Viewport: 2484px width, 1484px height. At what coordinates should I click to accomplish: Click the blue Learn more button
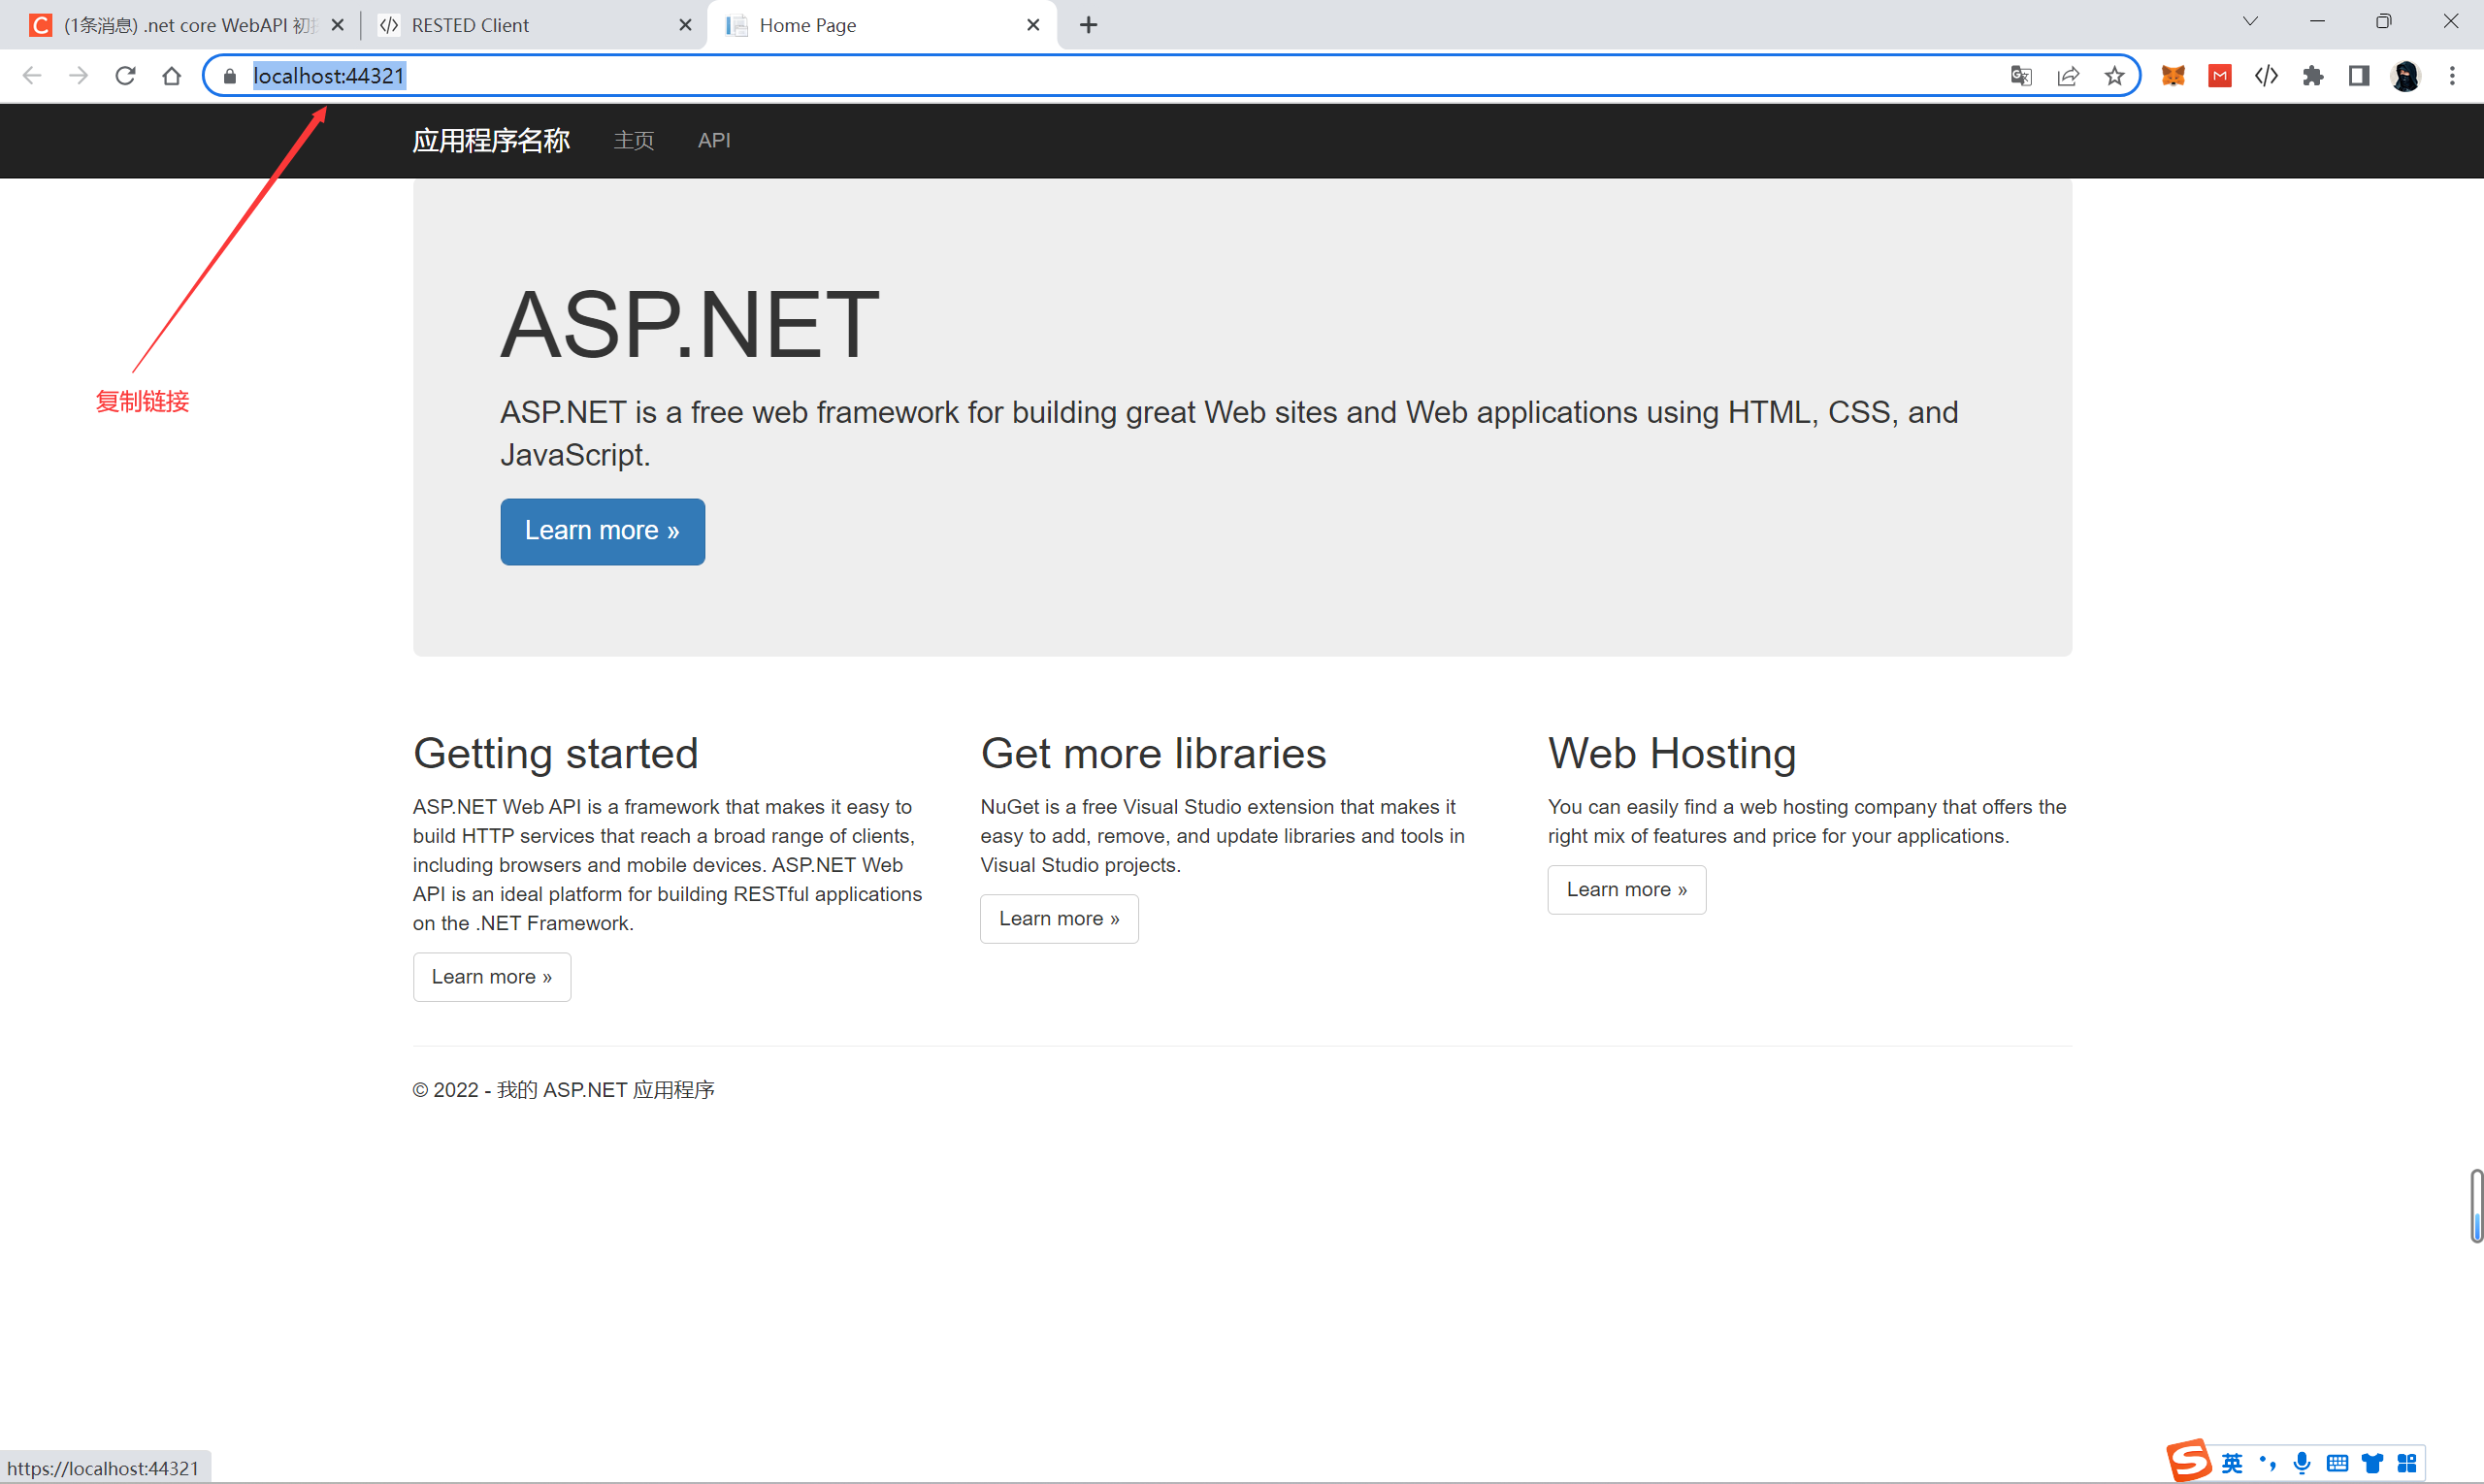[x=603, y=531]
